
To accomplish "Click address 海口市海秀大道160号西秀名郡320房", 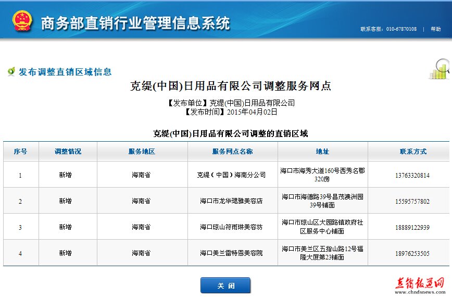I will point(322,175).
